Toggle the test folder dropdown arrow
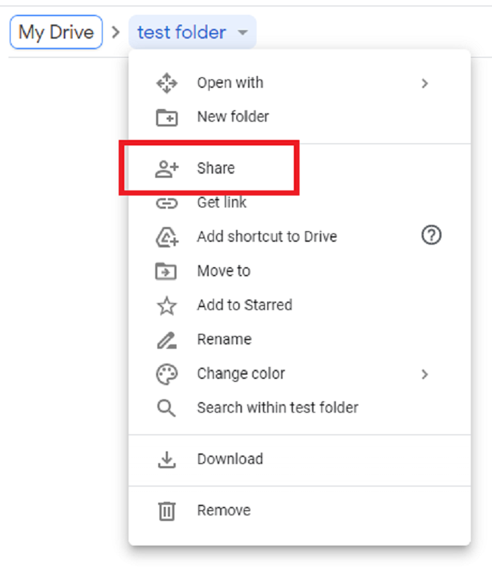The height and width of the screenshot is (568, 492). click(242, 33)
